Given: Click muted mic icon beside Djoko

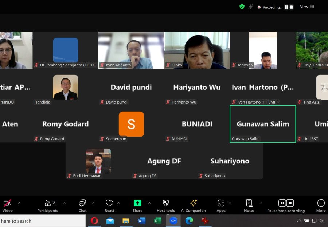Looking at the screenshot, I should (x=168, y=65).
